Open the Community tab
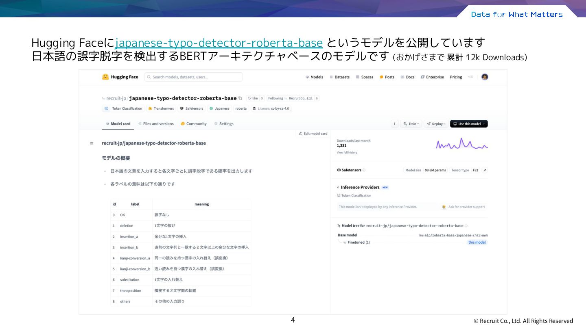Image resolution: width=586 pixels, height=329 pixels. click(194, 124)
